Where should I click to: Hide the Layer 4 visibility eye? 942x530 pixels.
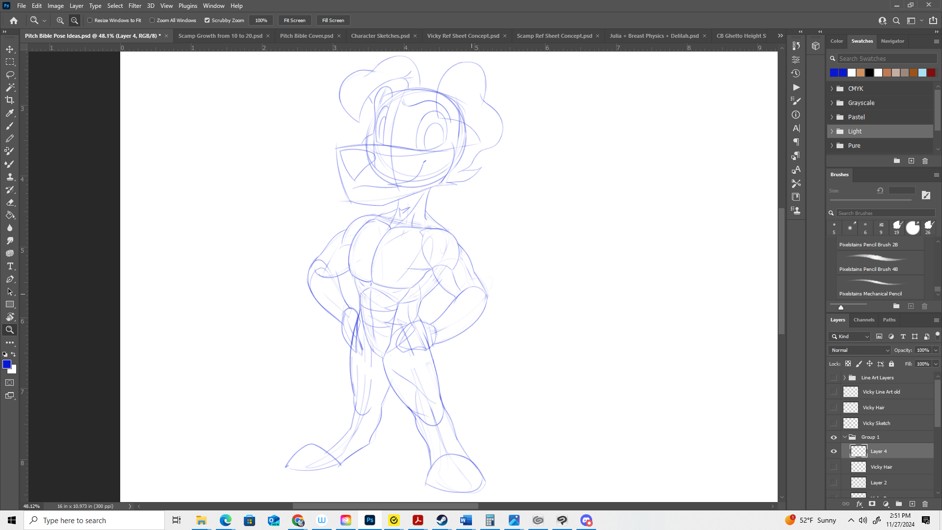coord(834,451)
